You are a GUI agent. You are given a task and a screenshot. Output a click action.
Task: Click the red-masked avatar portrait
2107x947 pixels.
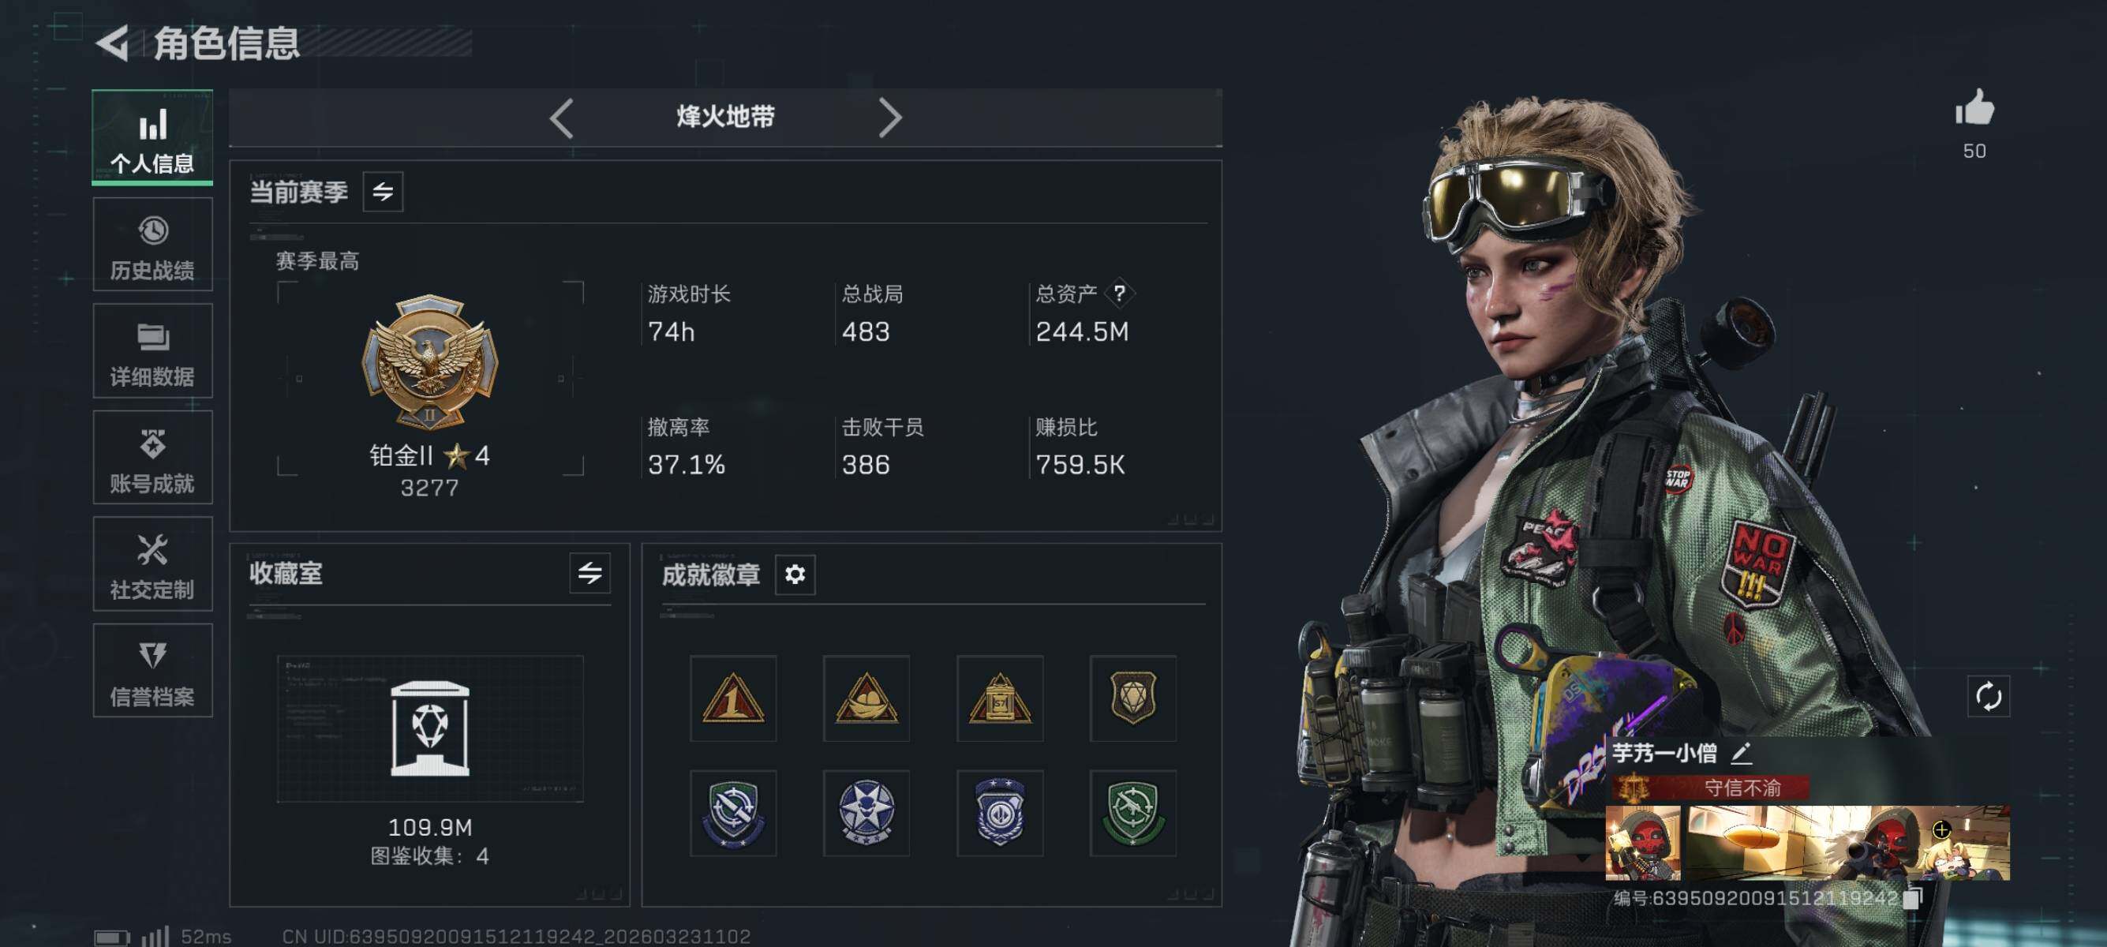[x=1643, y=843]
